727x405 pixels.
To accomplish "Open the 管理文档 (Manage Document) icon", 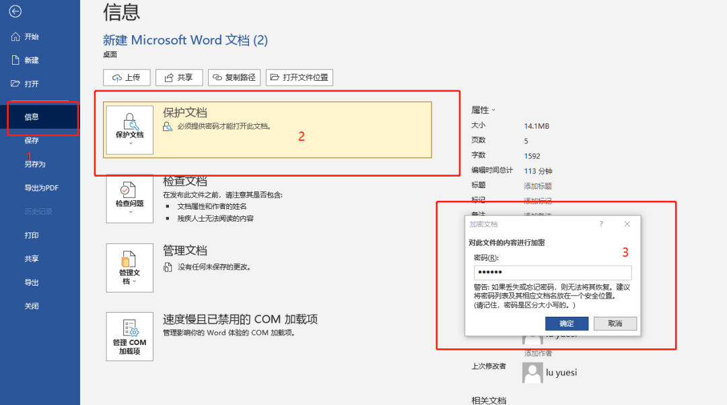I will (x=129, y=263).
